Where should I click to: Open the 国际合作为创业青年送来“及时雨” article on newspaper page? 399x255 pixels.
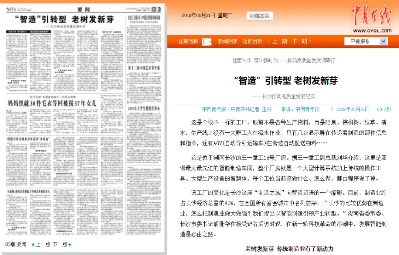[28, 139]
